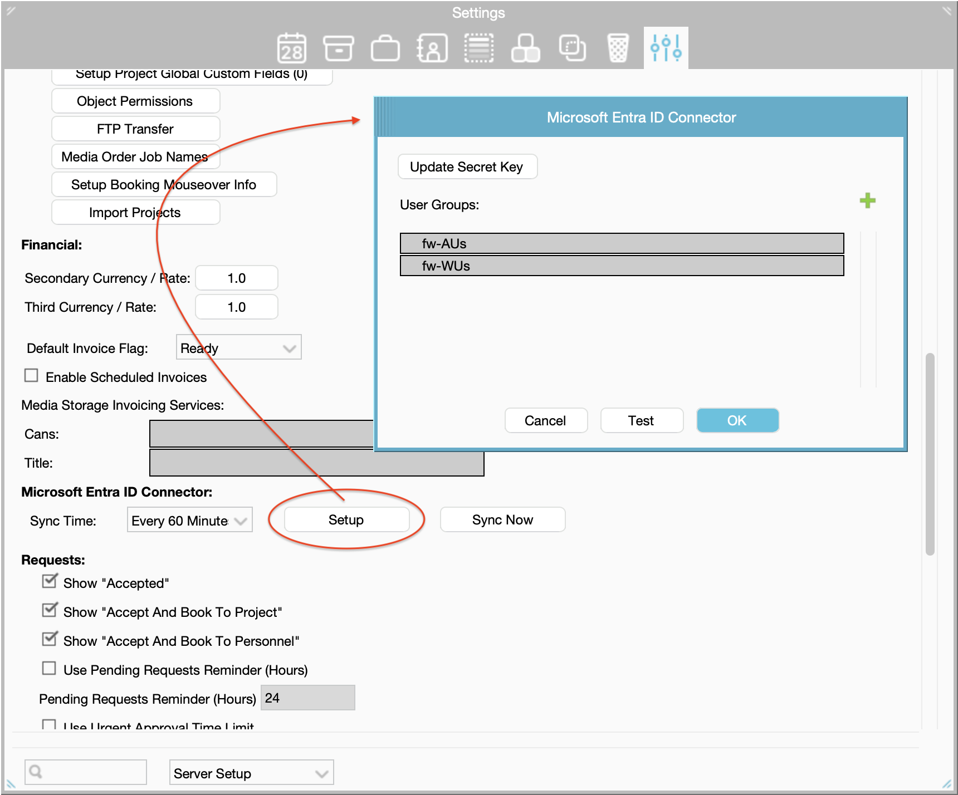Open the list lines settings icon
958x795 pixels.
(479, 48)
